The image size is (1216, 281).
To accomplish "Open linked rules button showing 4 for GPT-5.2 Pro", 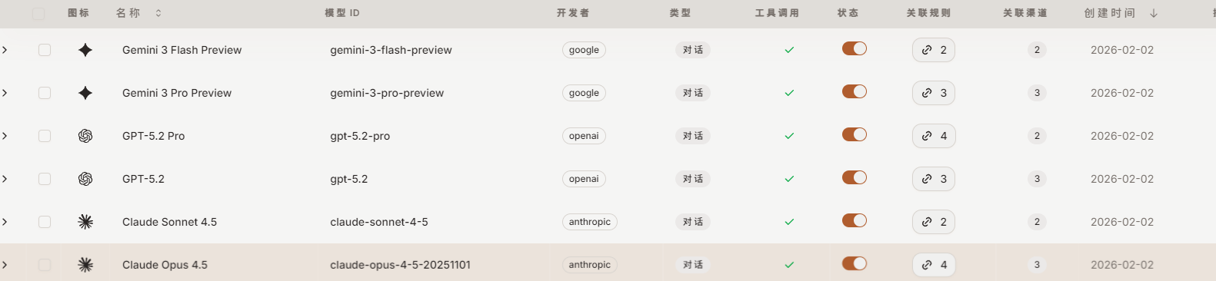I will pos(934,136).
